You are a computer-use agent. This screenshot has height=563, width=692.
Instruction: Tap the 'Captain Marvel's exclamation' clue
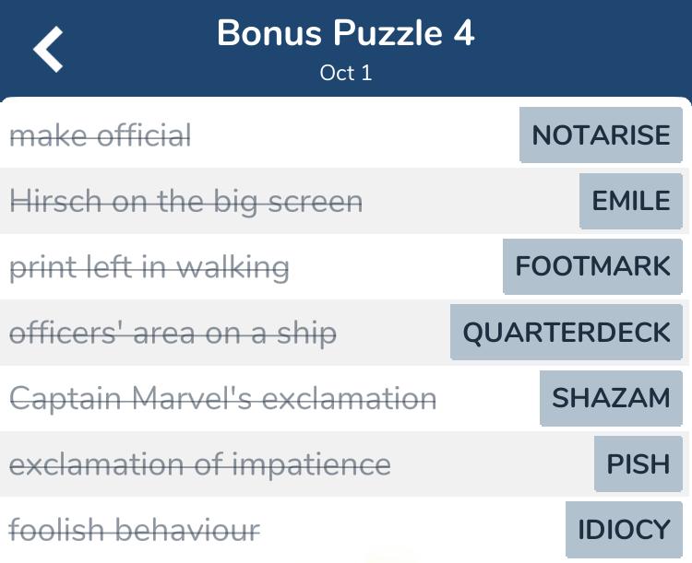[222, 398]
